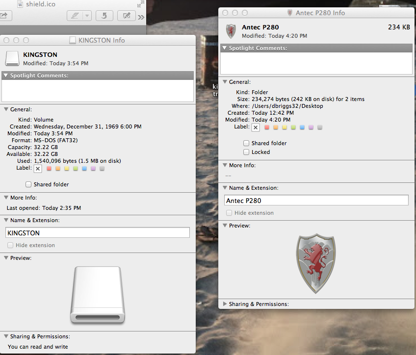Click the Antec P280 Info title bar shield icon
This screenshot has width=416, height=355.
pyautogui.click(x=290, y=13)
